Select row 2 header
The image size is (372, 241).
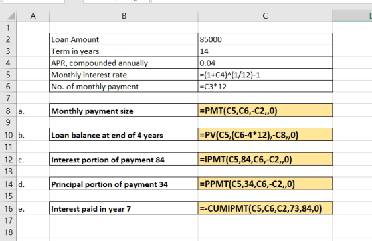pos(8,39)
